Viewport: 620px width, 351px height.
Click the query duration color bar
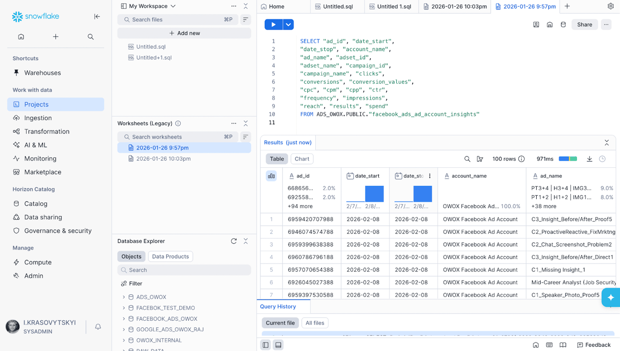tap(568, 159)
